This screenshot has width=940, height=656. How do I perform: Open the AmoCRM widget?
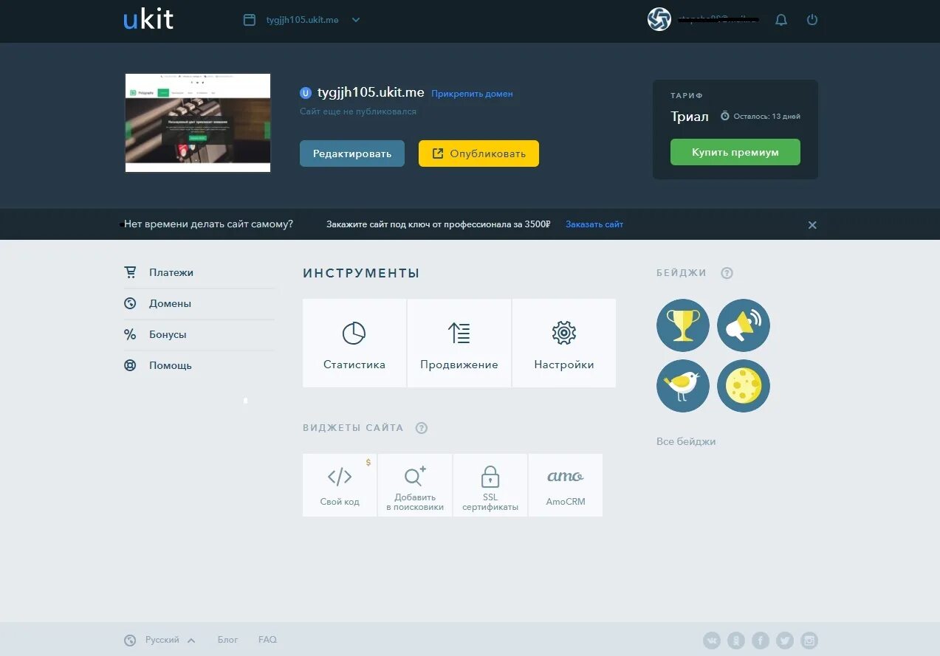(566, 485)
